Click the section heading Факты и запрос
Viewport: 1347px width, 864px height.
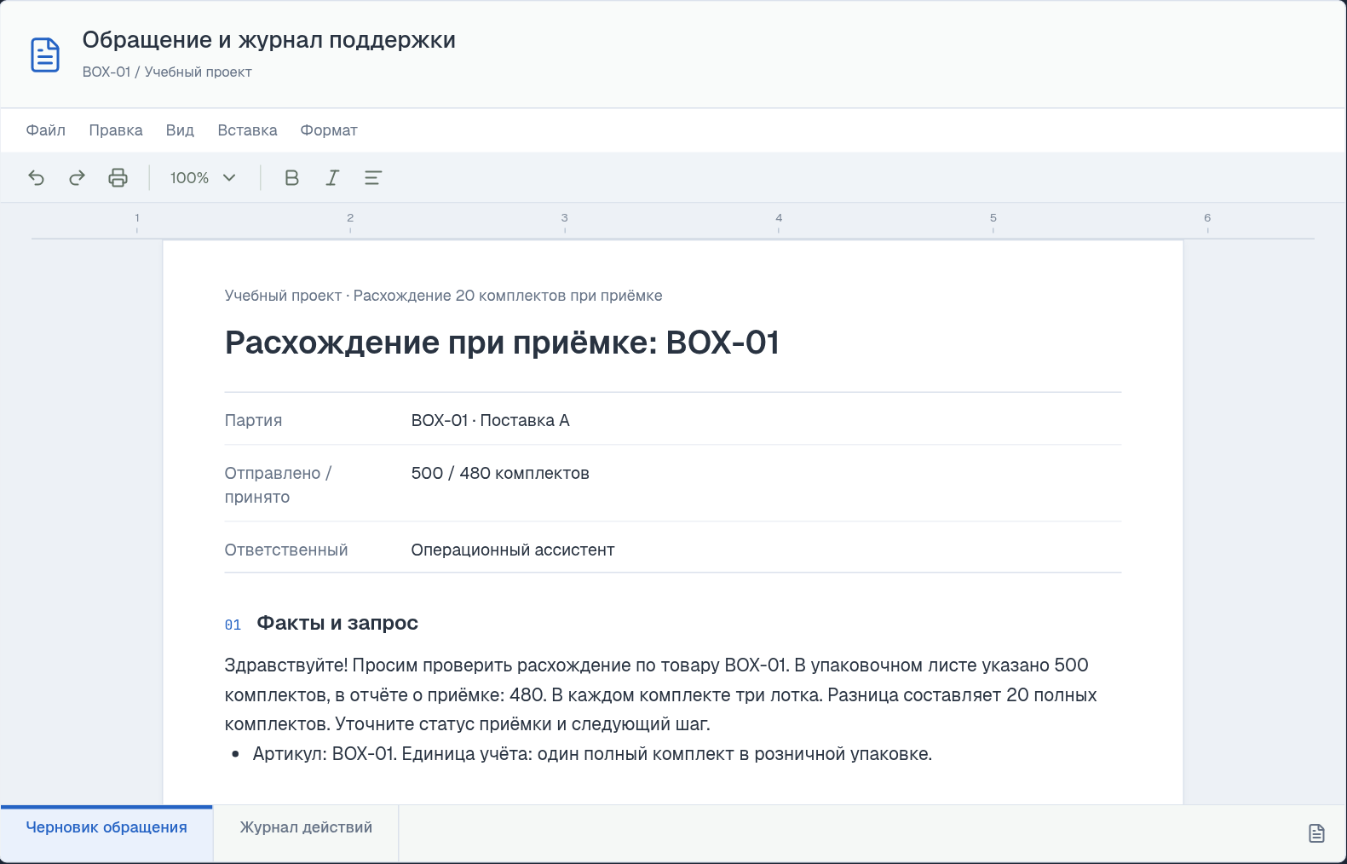(337, 623)
